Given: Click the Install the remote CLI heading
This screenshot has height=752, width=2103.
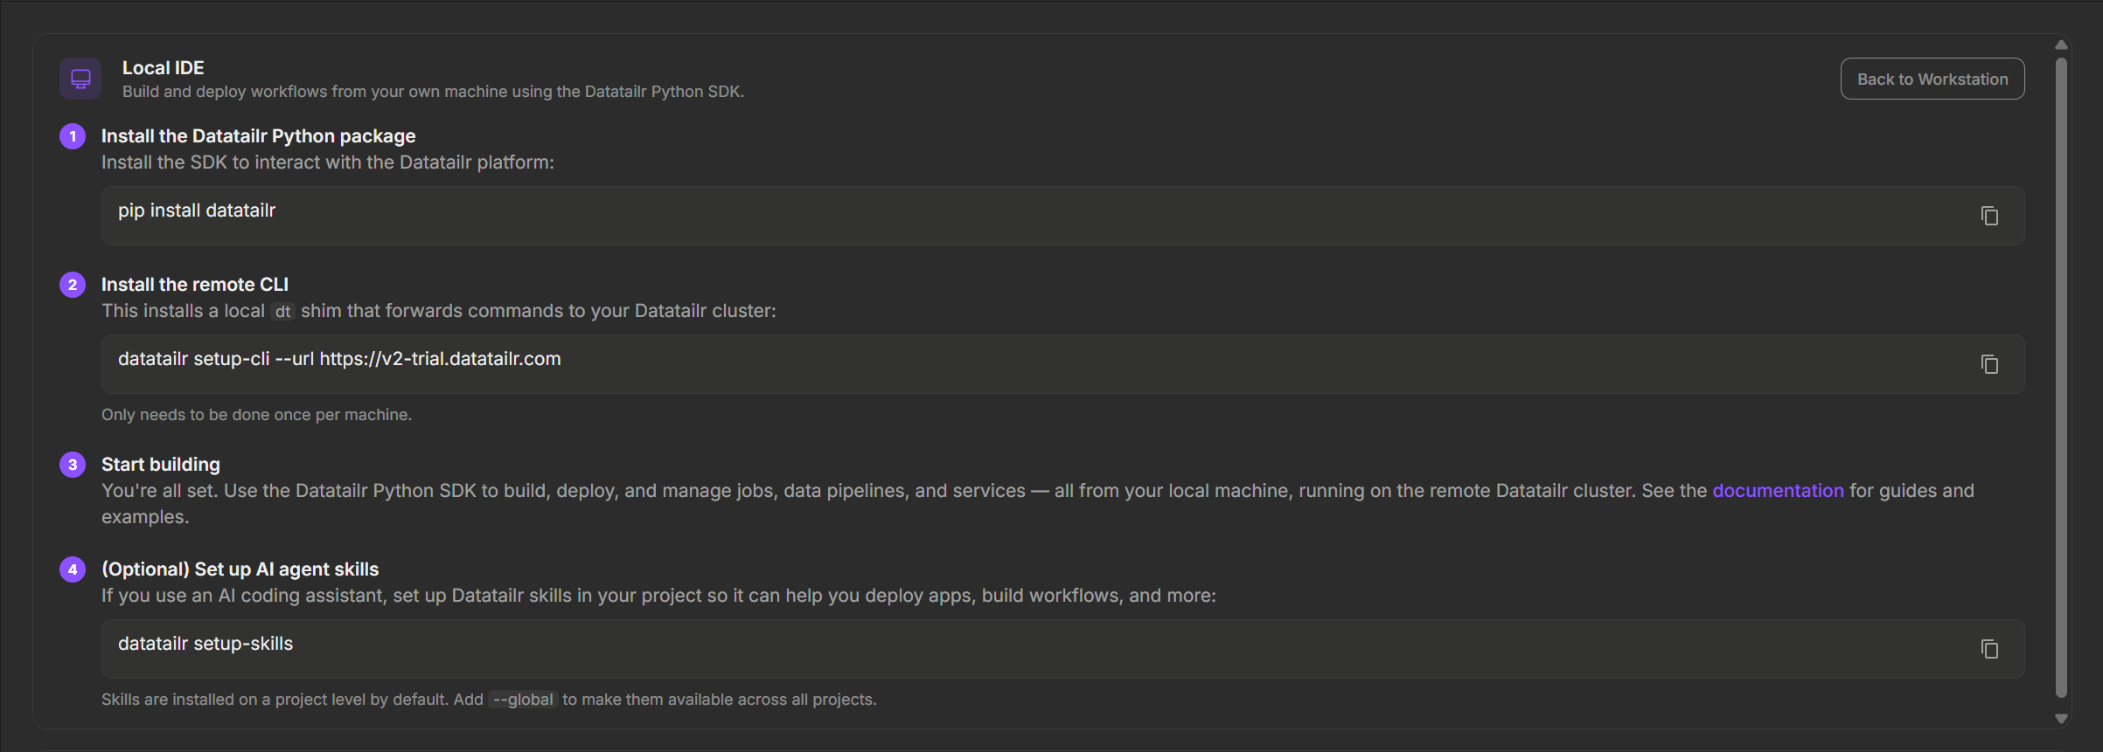Looking at the screenshot, I should coord(195,285).
